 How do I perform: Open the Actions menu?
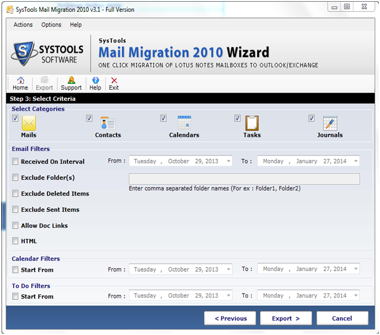23,25
